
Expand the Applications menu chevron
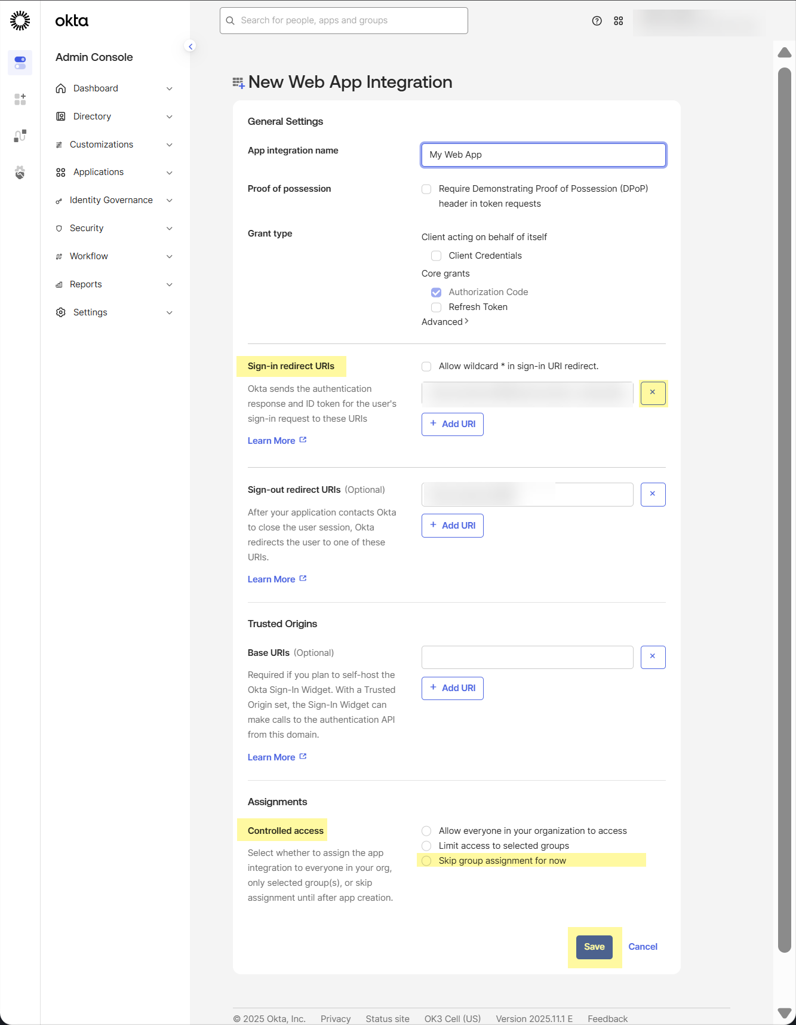[170, 173]
